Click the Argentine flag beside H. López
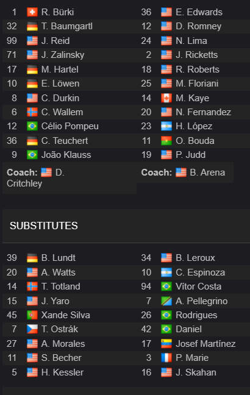The width and height of the screenshot is (250, 395). 166,126
